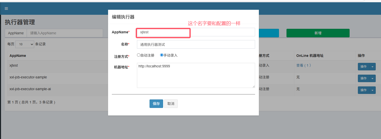Expand dropdown arrow beside xjtest 操作 button
The image size is (381, 139).
click(x=372, y=67)
